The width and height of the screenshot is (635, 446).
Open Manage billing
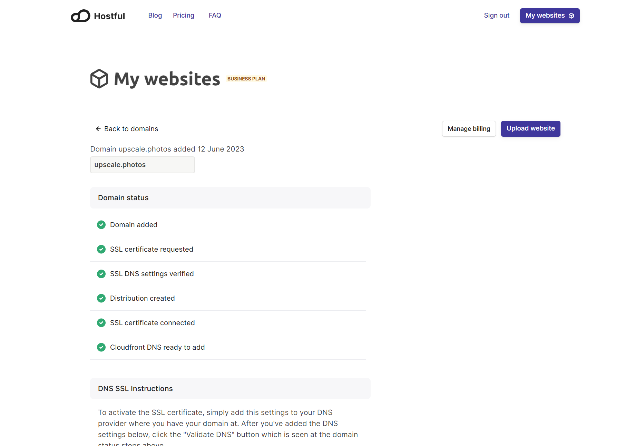pyautogui.click(x=469, y=129)
